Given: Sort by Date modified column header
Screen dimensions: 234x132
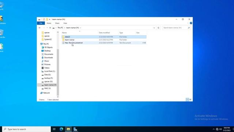Looking at the screenshot, I should 108,33.
